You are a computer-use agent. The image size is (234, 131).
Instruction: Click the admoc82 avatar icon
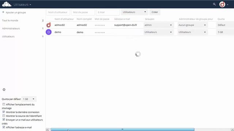tap(49, 25)
